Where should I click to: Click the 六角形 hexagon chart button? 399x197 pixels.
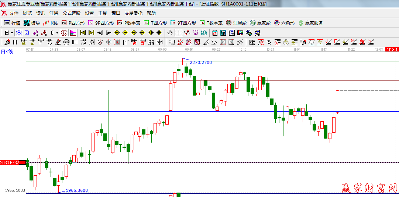(284, 23)
